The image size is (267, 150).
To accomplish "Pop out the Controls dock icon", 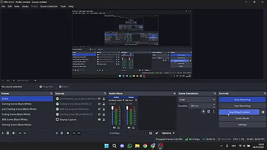I will (x=265, y=93).
